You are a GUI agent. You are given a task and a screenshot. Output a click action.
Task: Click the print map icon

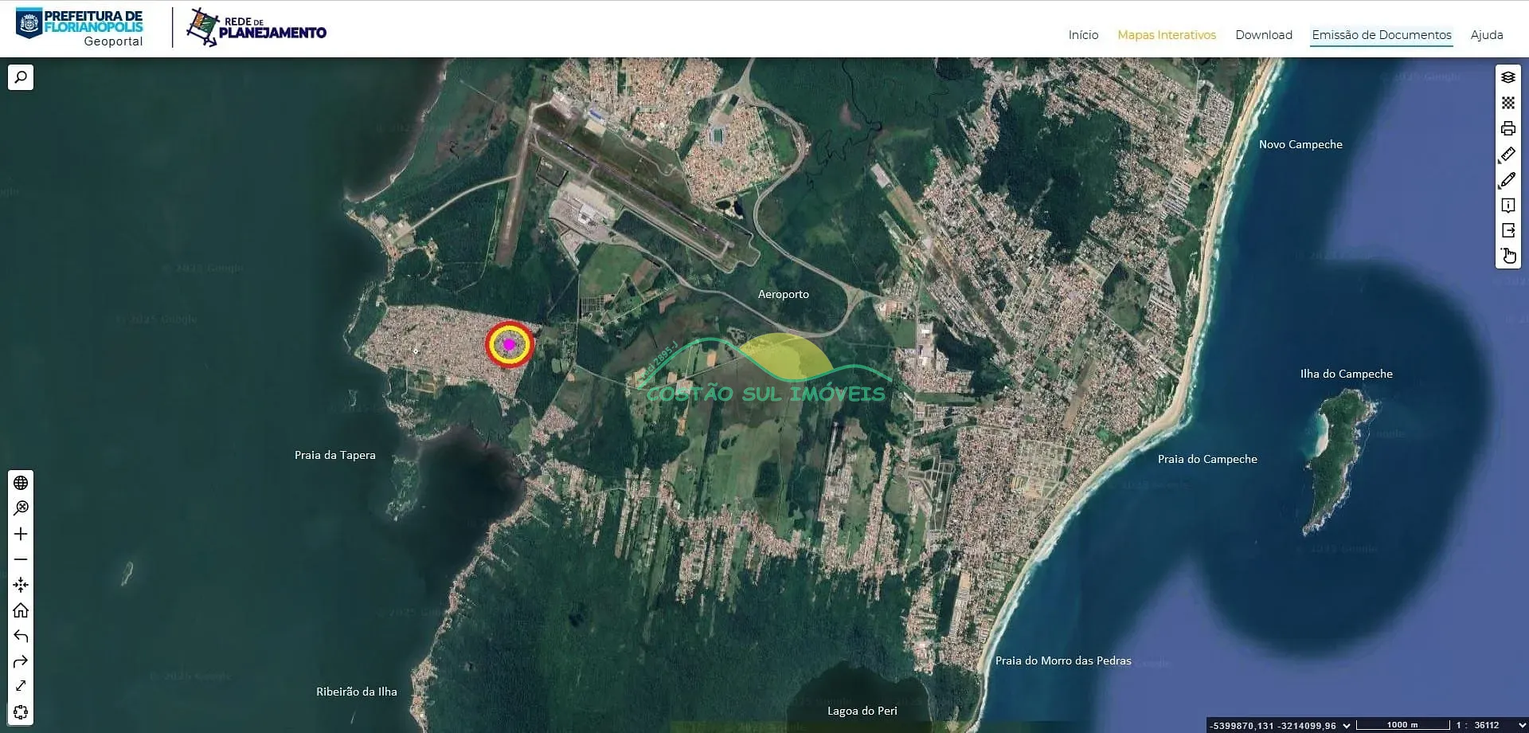pyautogui.click(x=1507, y=128)
